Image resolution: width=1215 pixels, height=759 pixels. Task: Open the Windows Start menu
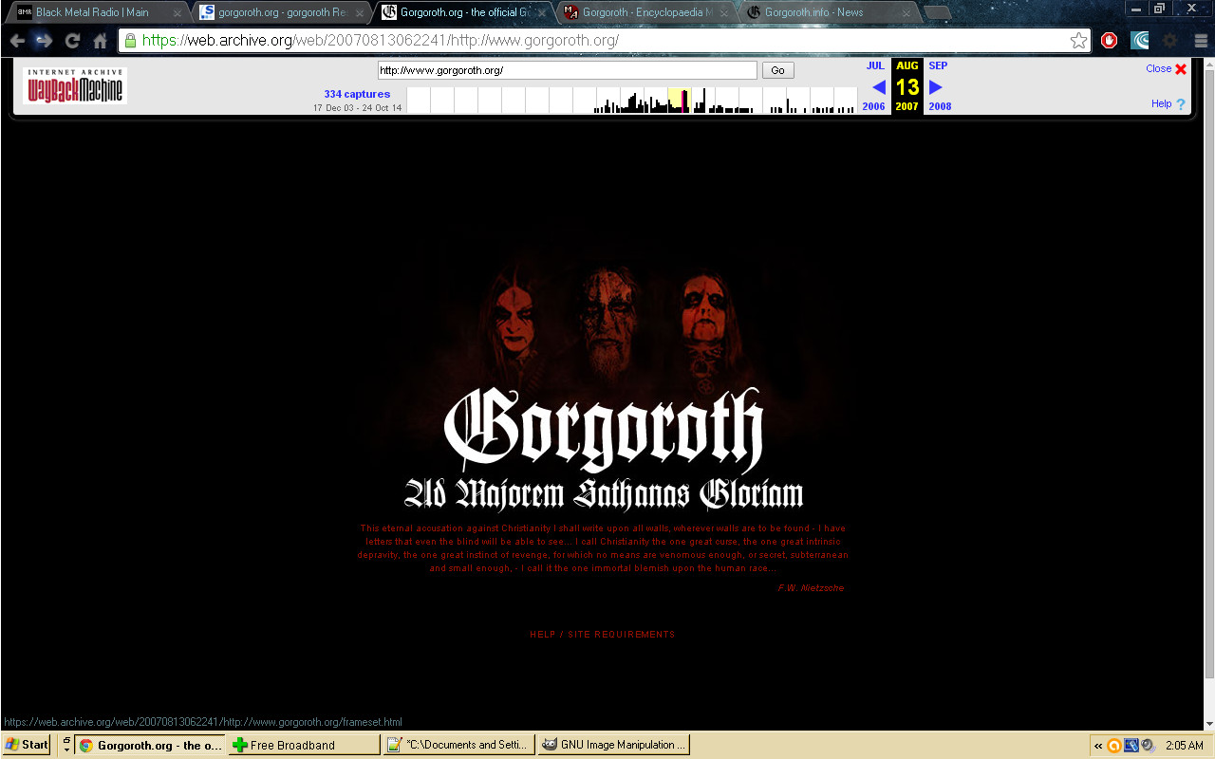click(27, 745)
